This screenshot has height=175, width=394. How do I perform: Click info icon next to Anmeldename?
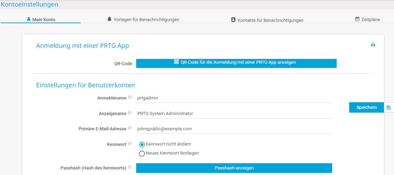click(130, 97)
